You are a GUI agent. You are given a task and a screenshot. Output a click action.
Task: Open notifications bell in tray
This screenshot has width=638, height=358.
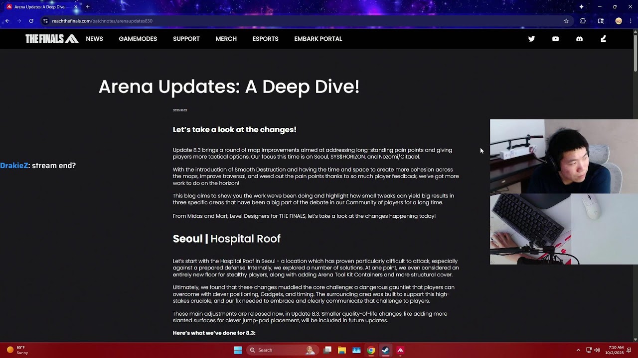click(x=629, y=350)
